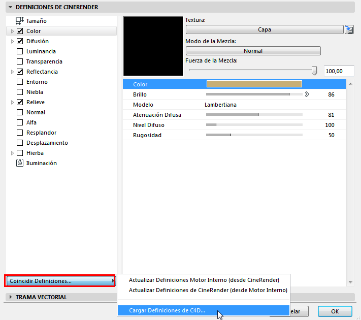The image size is (361, 320).
Task: Click the Brillo slider bar
Action: [254, 94]
